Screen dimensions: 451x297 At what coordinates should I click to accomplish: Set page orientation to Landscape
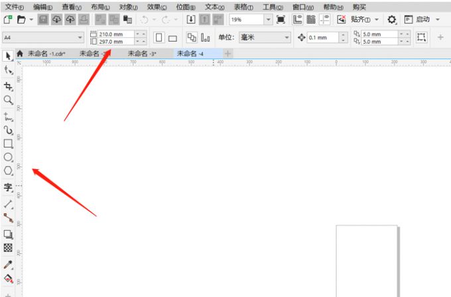pos(172,38)
